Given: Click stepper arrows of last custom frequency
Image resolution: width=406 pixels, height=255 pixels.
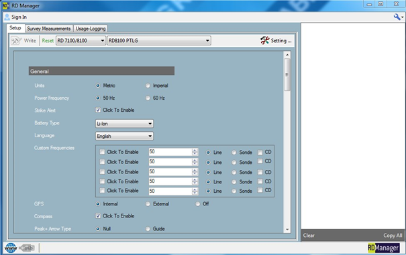Looking at the screenshot, I should [x=195, y=191].
